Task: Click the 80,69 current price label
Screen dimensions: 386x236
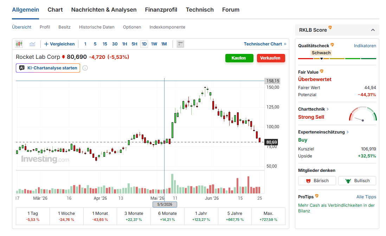Action: 271,142
